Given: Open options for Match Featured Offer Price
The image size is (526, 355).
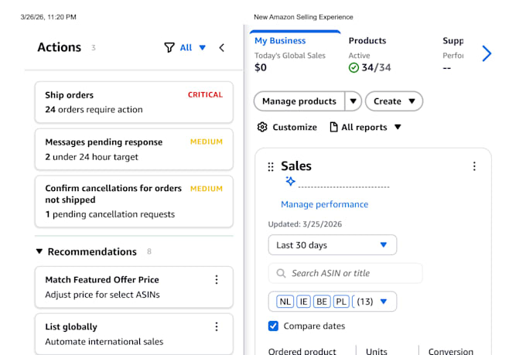Looking at the screenshot, I should (x=217, y=279).
